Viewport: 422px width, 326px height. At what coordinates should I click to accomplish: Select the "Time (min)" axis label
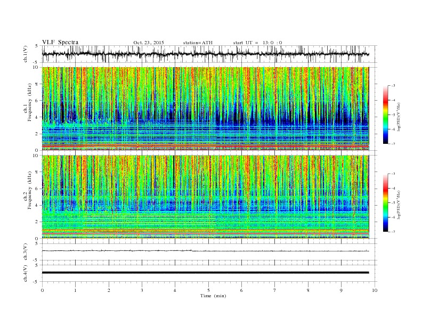coord(213,296)
